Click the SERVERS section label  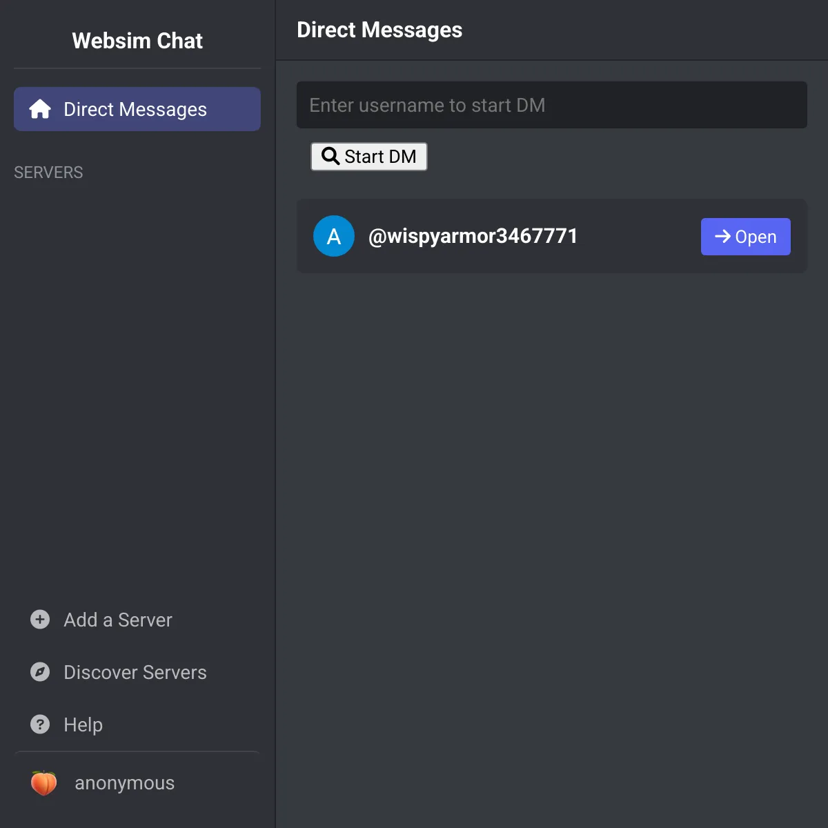(48, 172)
